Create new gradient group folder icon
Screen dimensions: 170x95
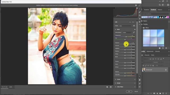(160, 48)
